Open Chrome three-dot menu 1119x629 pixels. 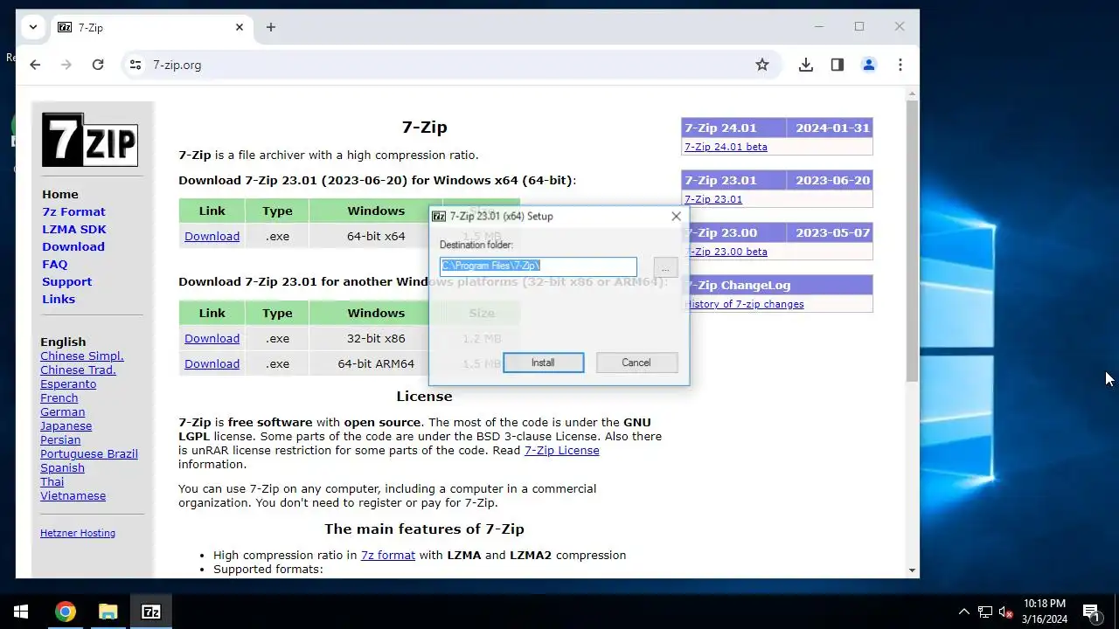coord(900,65)
